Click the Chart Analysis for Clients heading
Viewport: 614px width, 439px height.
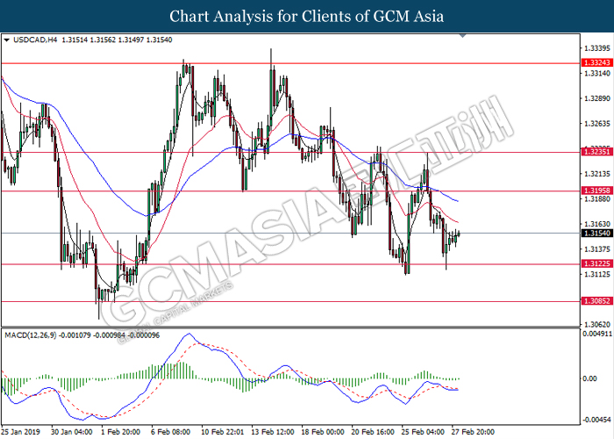coord(307,17)
